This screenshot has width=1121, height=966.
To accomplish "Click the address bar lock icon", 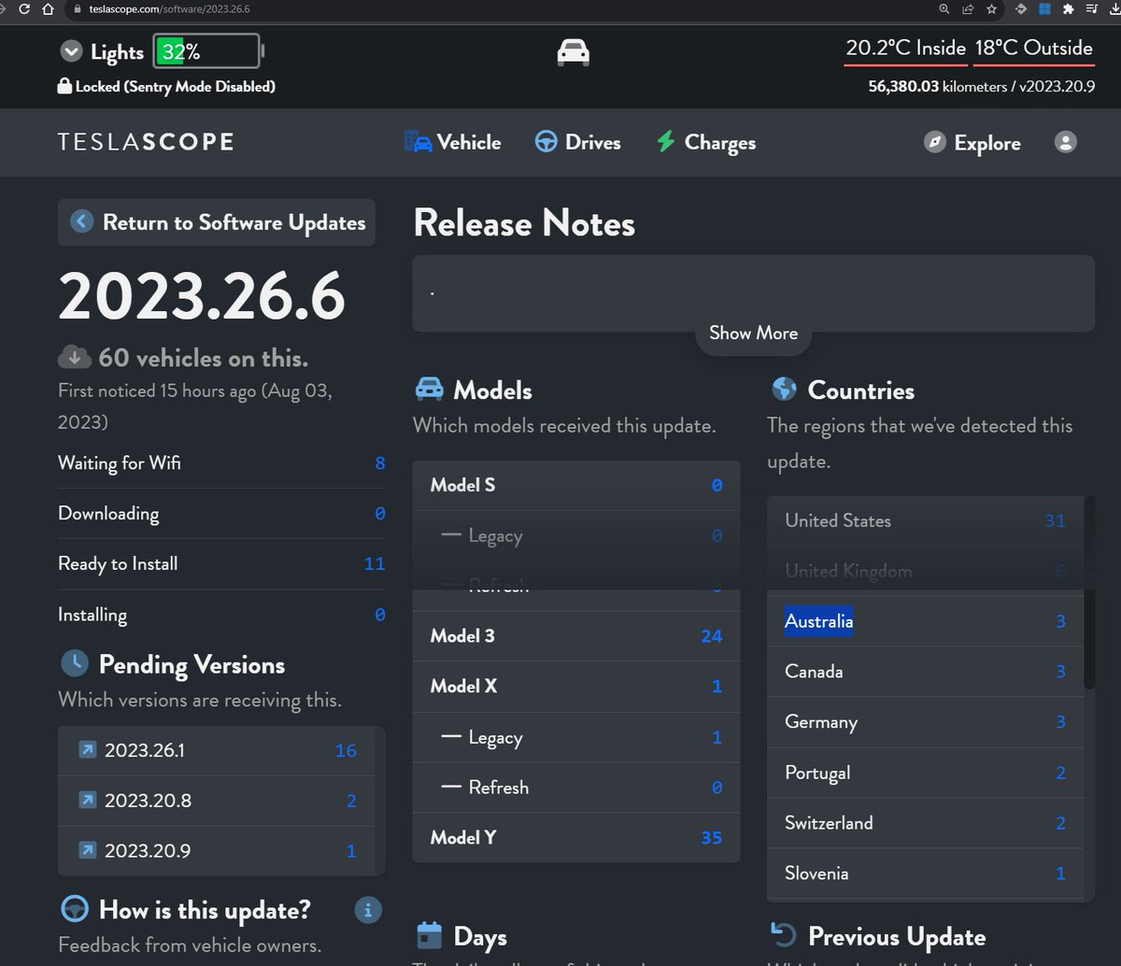I will click(x=78, y=8).
